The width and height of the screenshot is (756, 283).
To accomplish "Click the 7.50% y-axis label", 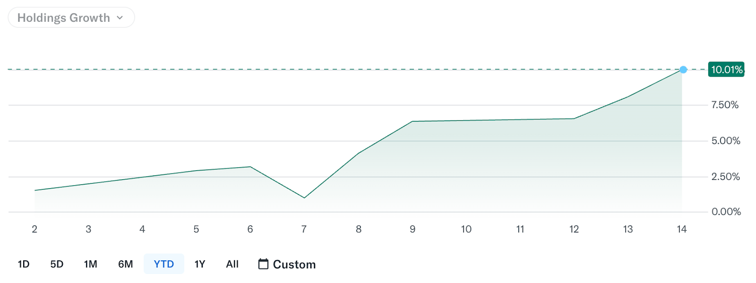I will (x=725, y=105).
